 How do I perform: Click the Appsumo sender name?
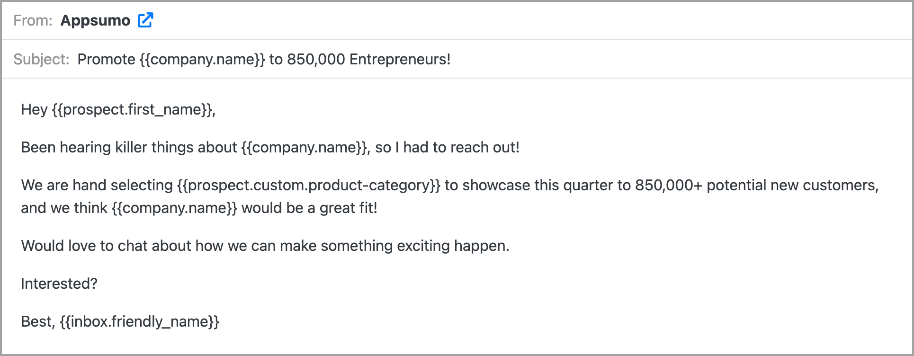95,20
